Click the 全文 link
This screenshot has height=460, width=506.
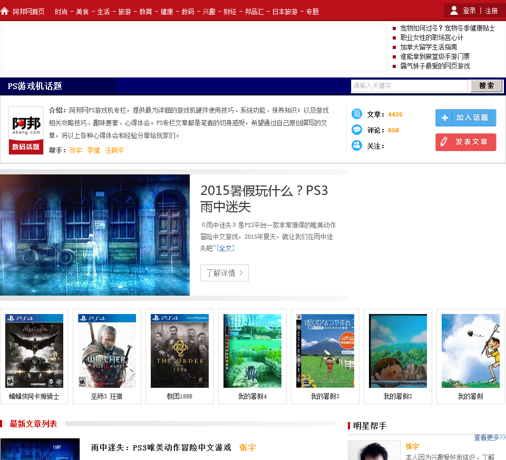[225, 248]
